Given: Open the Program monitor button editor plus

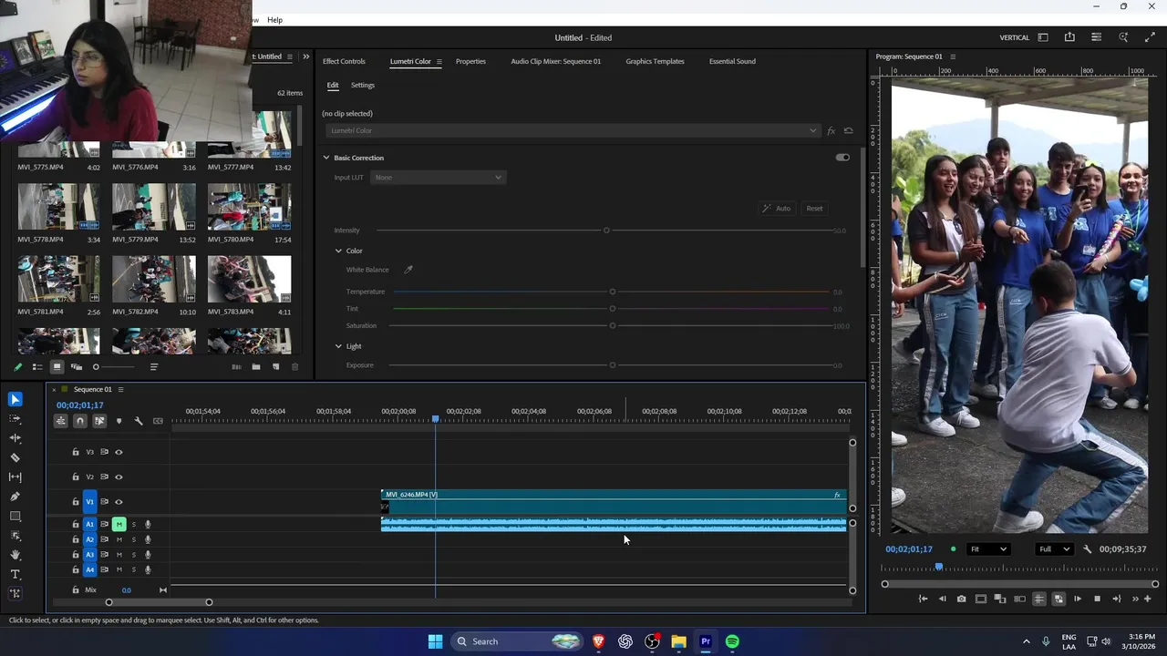Looking at the screenshot, I should tap(1147, 599).
